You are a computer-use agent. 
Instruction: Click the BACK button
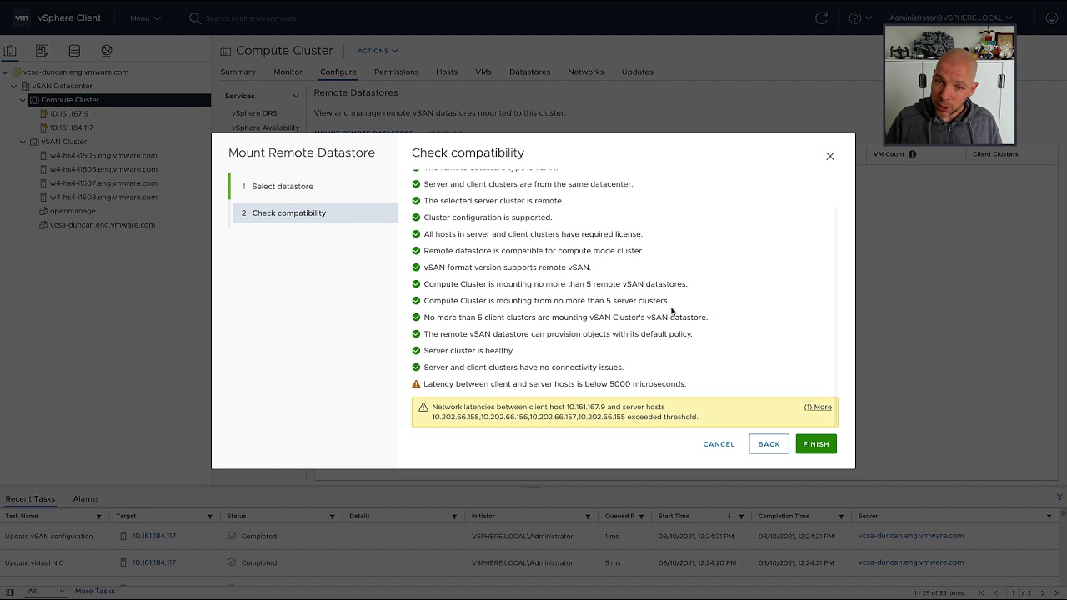pos(769,444)
